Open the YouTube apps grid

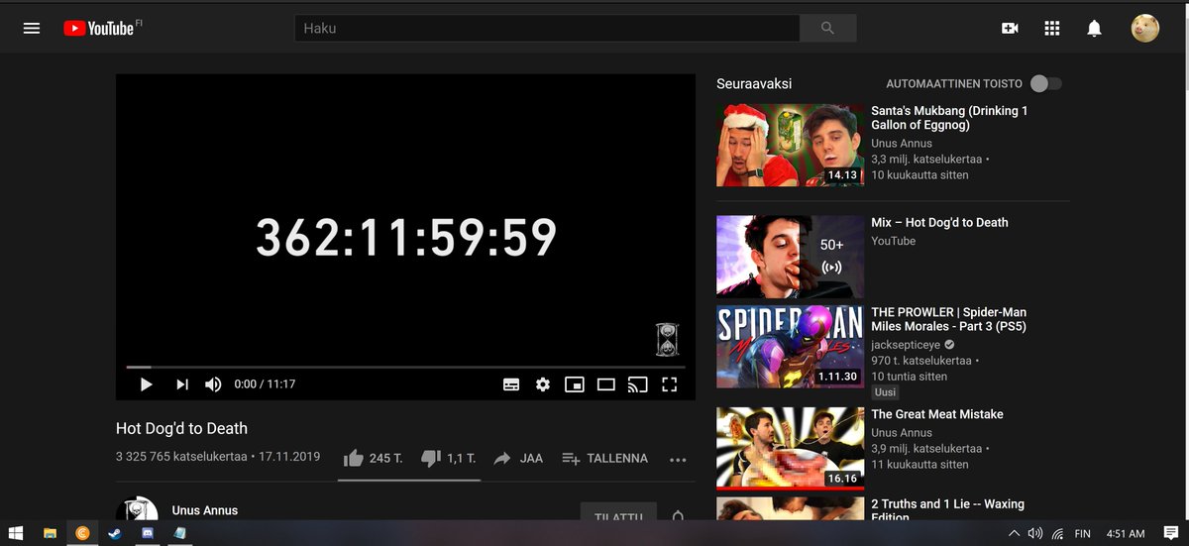coord(1052,29)
